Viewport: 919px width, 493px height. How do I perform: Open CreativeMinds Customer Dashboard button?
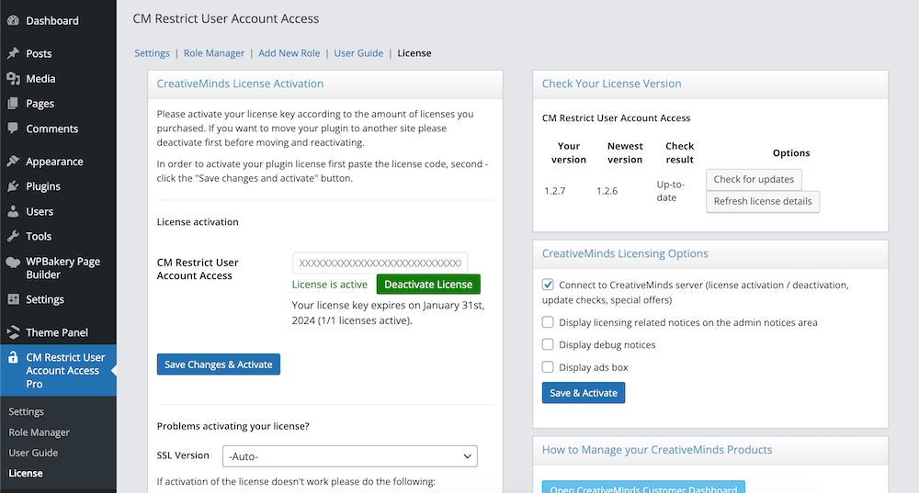click(x=643, y=487)
